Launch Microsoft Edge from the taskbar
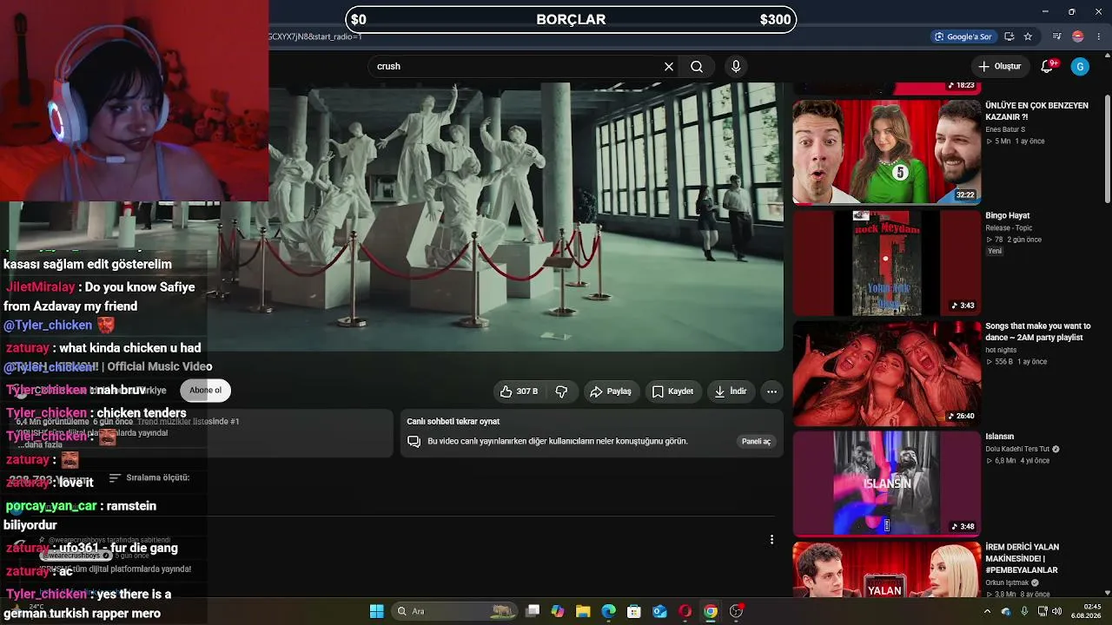Screen dimensions: 1112x625 [x=608, y=611]
